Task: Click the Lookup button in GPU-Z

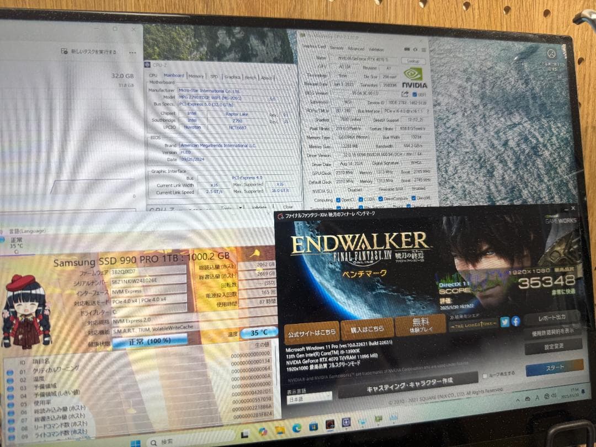Action: [412, 61]
